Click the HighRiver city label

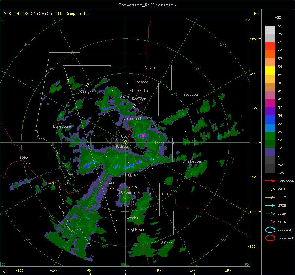136,230
